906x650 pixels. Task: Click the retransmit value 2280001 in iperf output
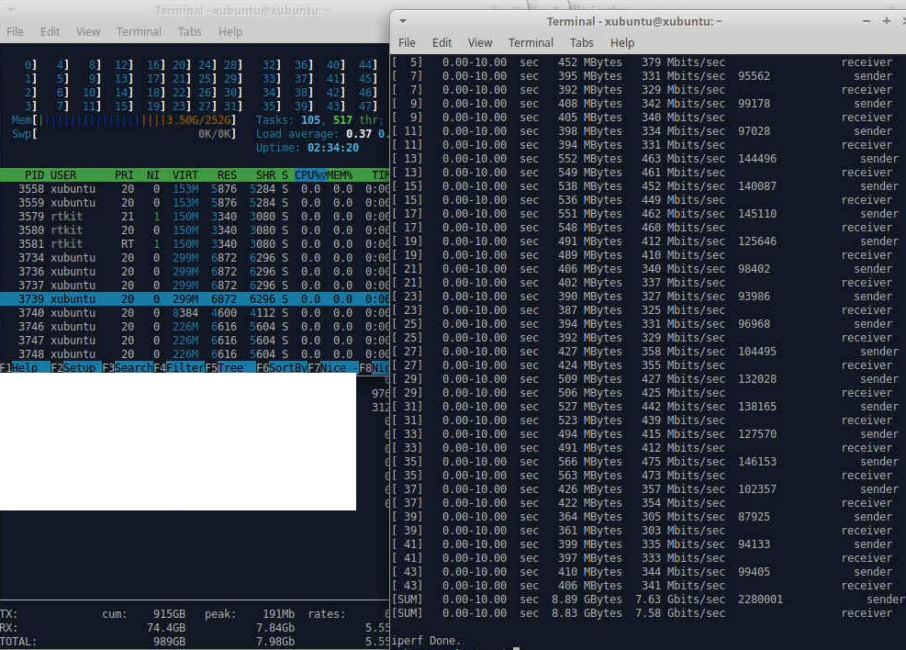coord(760,600)
